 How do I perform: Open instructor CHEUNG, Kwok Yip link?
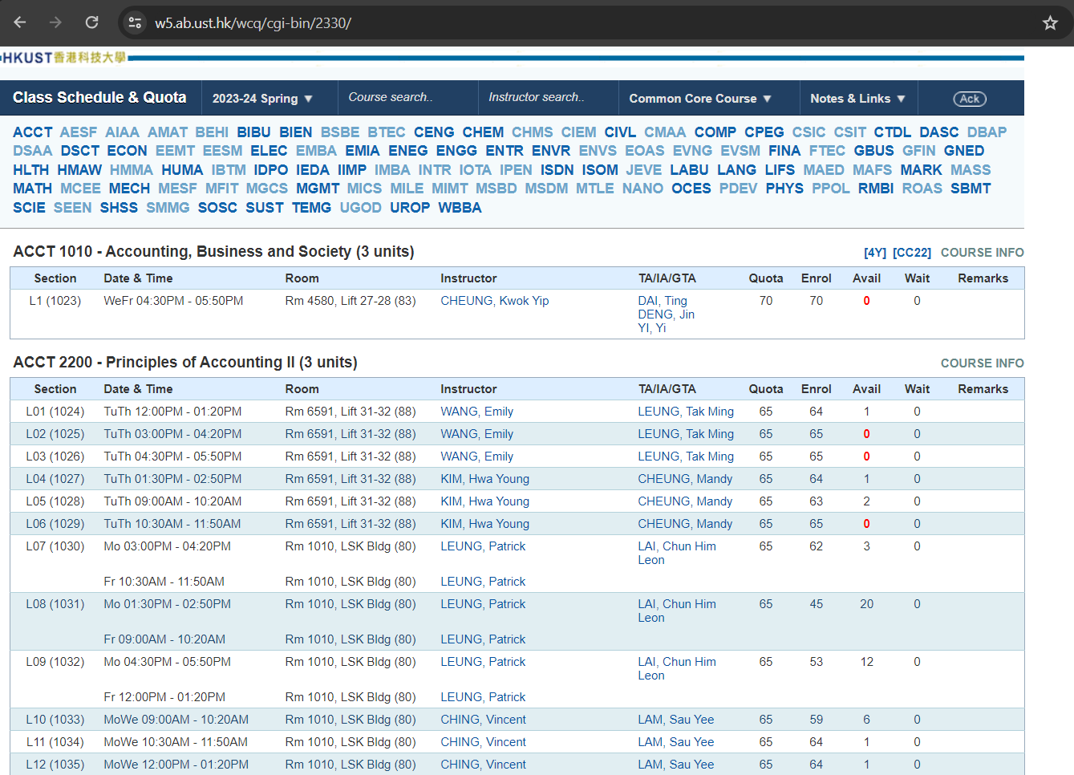[x=494, y=301]
